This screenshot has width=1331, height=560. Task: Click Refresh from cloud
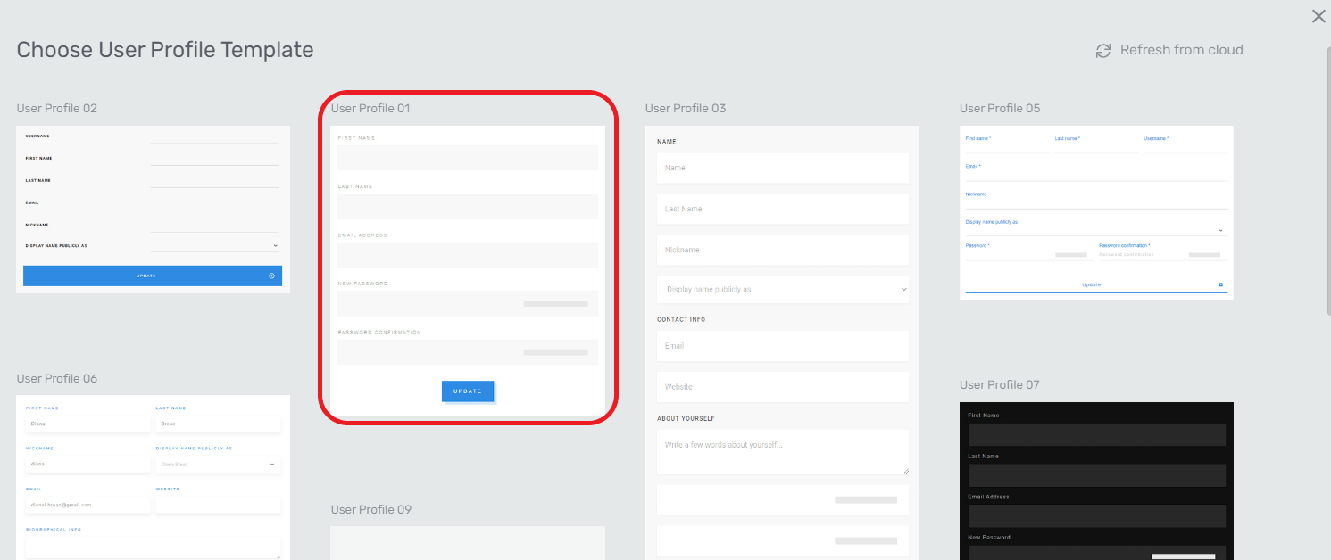pos(1169,50)
